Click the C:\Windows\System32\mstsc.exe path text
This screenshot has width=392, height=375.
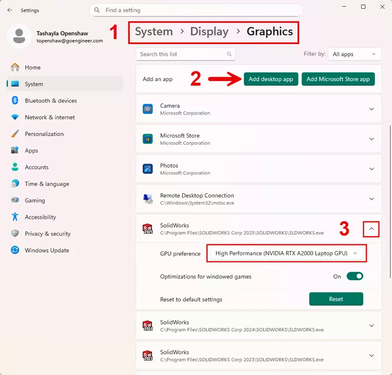[197, 203]
